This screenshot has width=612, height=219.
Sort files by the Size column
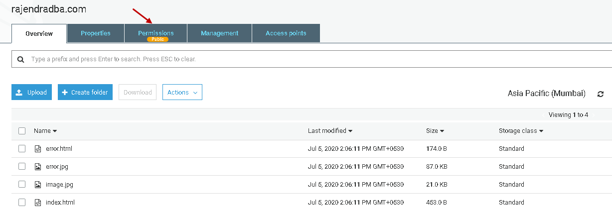click(x=435, y=131)
